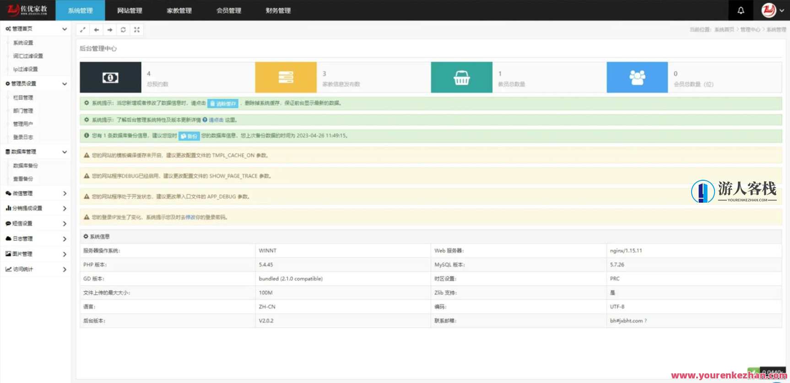
Task: Click 系统首页 in the breadcrumb
Action: (x=724, y=30)
